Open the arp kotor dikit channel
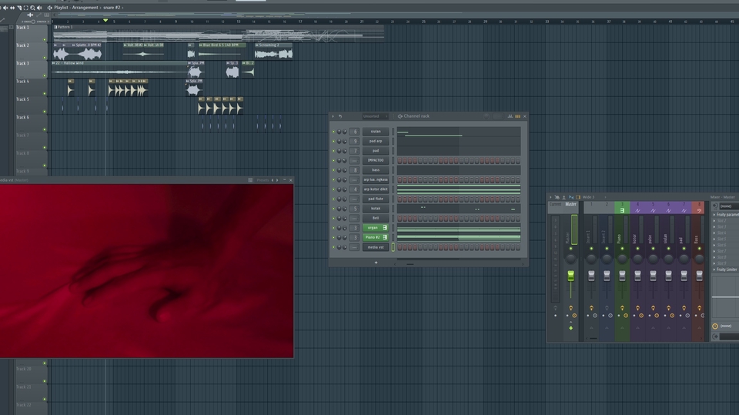The width and height of the screenshot is (739, 415). tap(376, 189)
